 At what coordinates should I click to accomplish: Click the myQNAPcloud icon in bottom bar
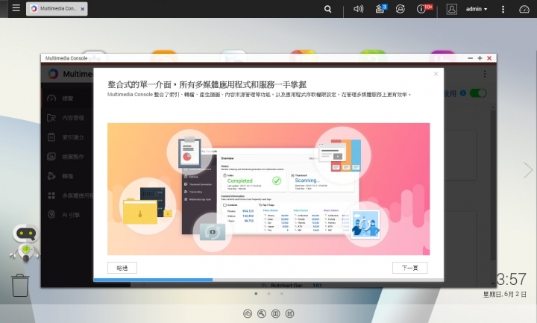point(248,313)
